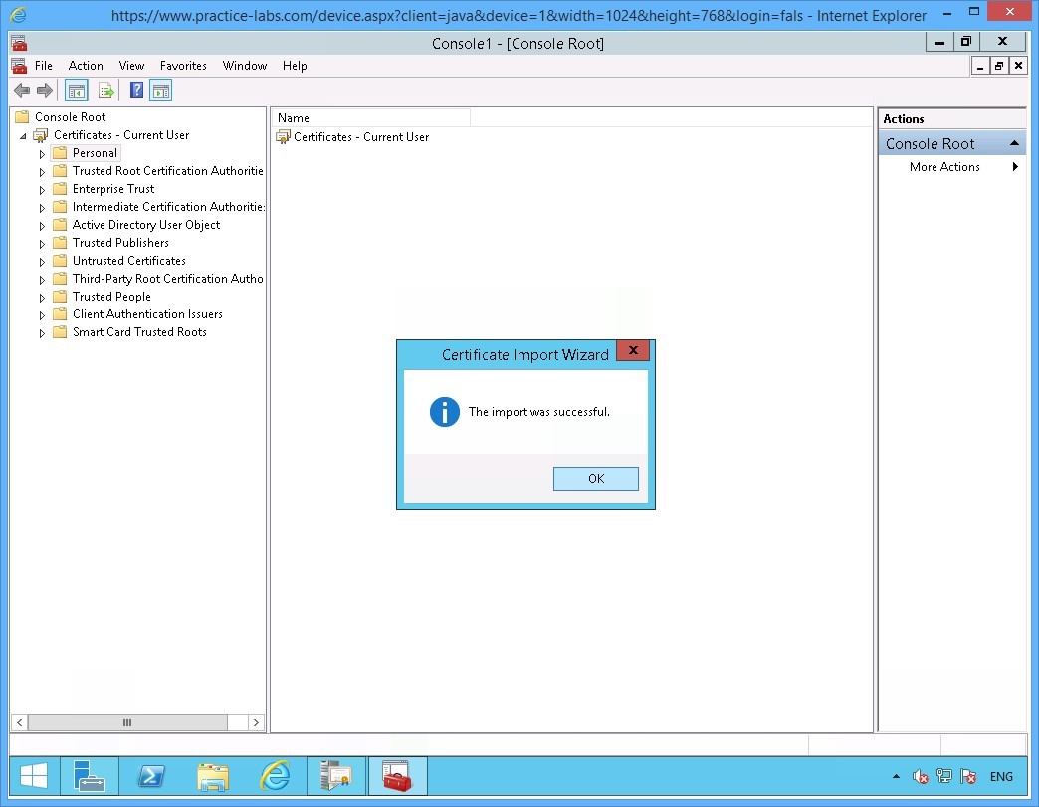Click the Console Root folder icon
The width and height of the screenshot is (1039, 807).
point(22,116)
